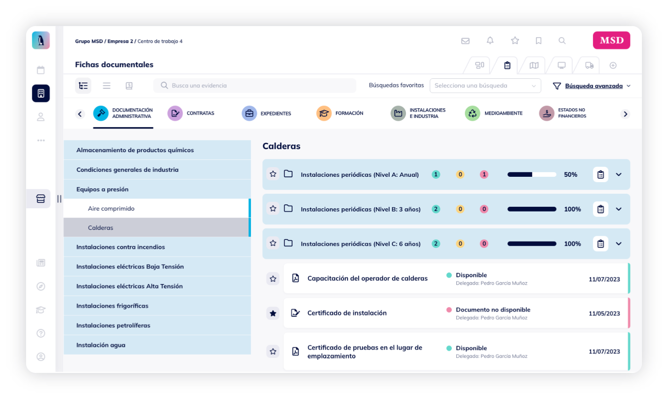Star the Capacitación del operador de calderas document
The height and width of the screenshot is (399, 668).
273,279
